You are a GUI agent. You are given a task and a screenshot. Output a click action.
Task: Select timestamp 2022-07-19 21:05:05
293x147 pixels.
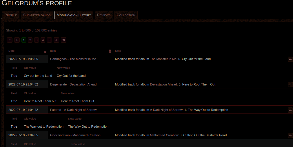click(x=23, y=59)
